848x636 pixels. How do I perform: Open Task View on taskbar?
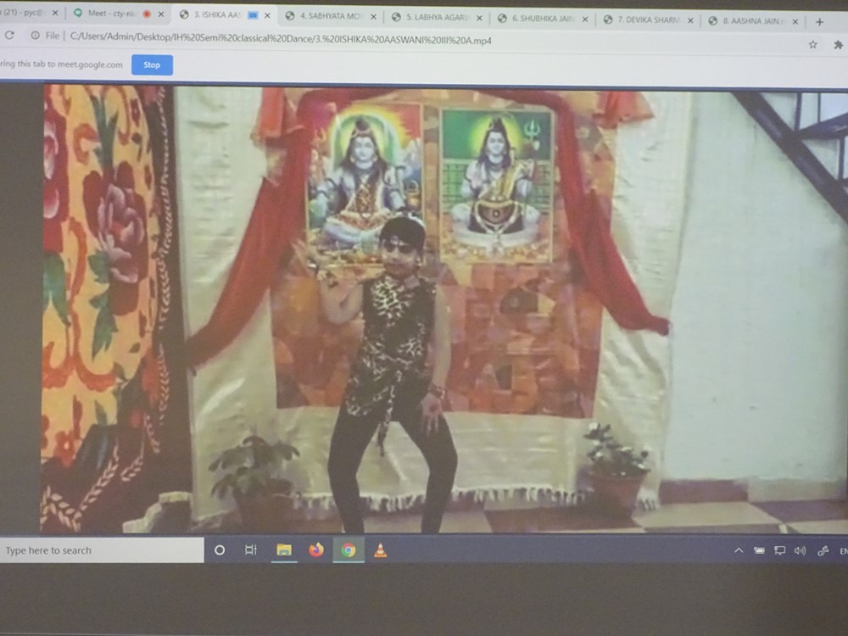251,550
